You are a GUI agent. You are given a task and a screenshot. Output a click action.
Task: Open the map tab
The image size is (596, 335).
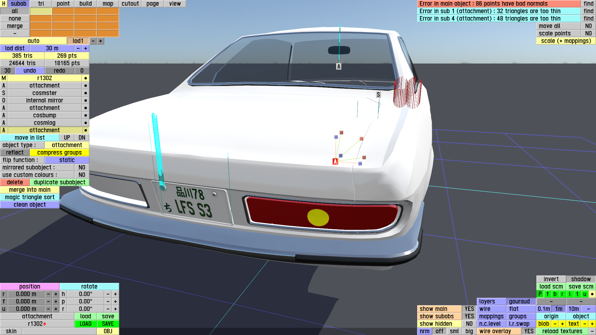[x=108, y=4]
